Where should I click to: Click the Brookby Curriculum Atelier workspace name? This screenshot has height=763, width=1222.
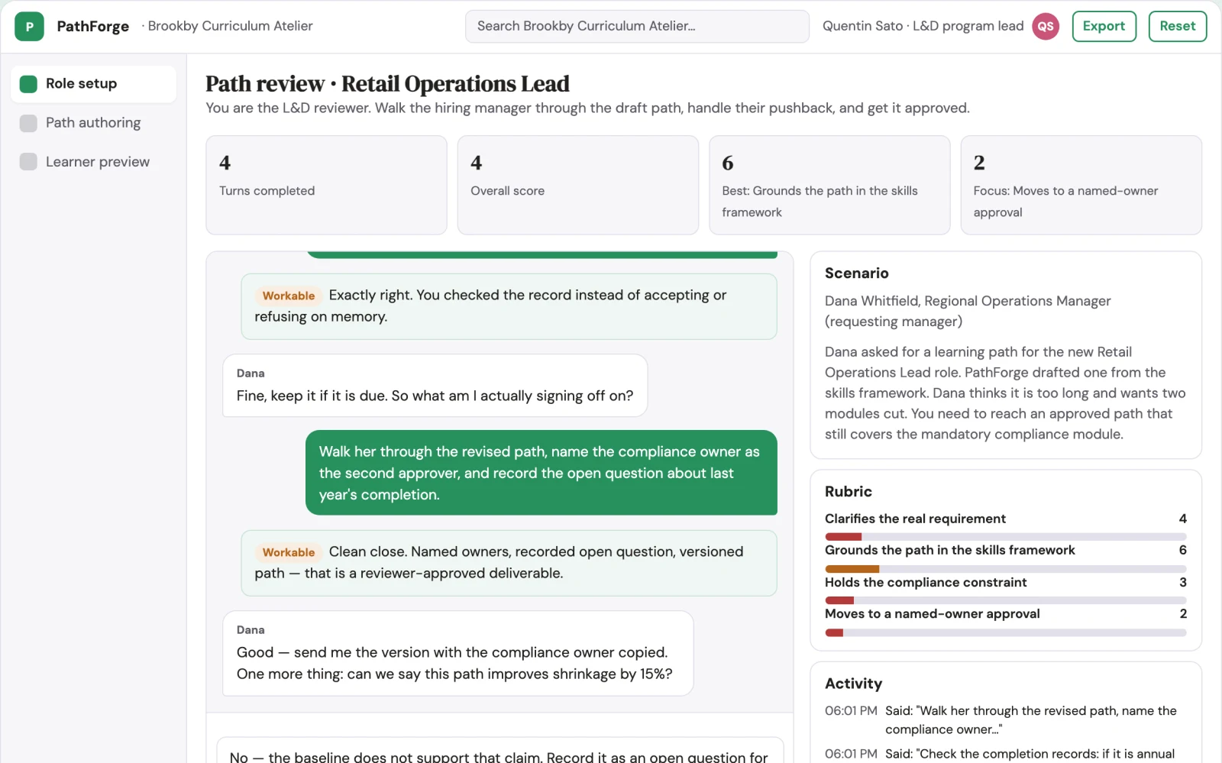click(x=230, y=26)
